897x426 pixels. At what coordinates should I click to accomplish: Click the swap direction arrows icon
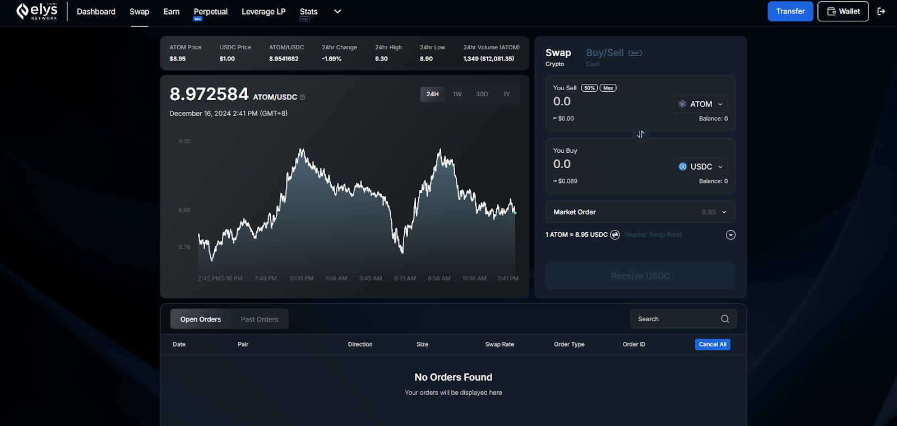click(x=640, y=134)
